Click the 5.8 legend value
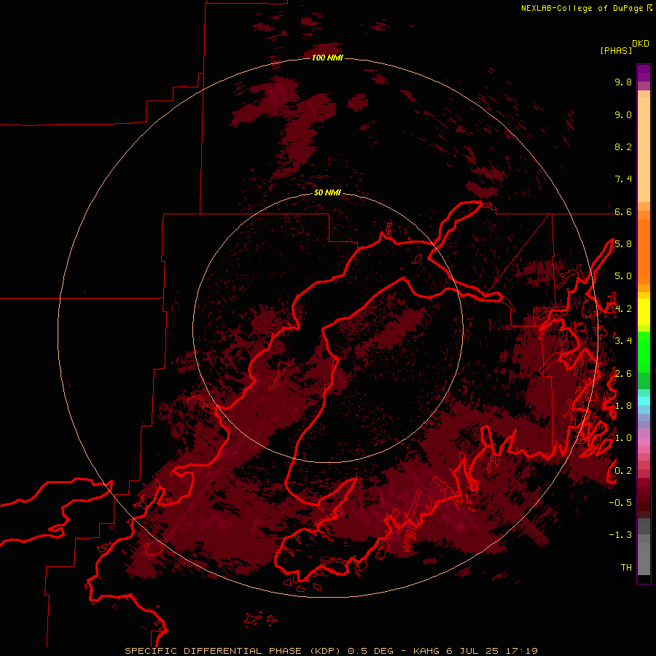The image size is (656, 656). tap(623, 244)
